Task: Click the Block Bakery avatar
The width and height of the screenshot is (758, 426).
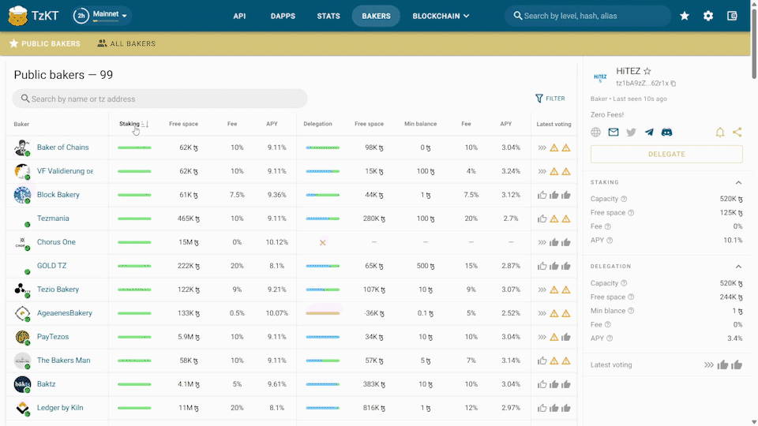Action: point(22,195)
